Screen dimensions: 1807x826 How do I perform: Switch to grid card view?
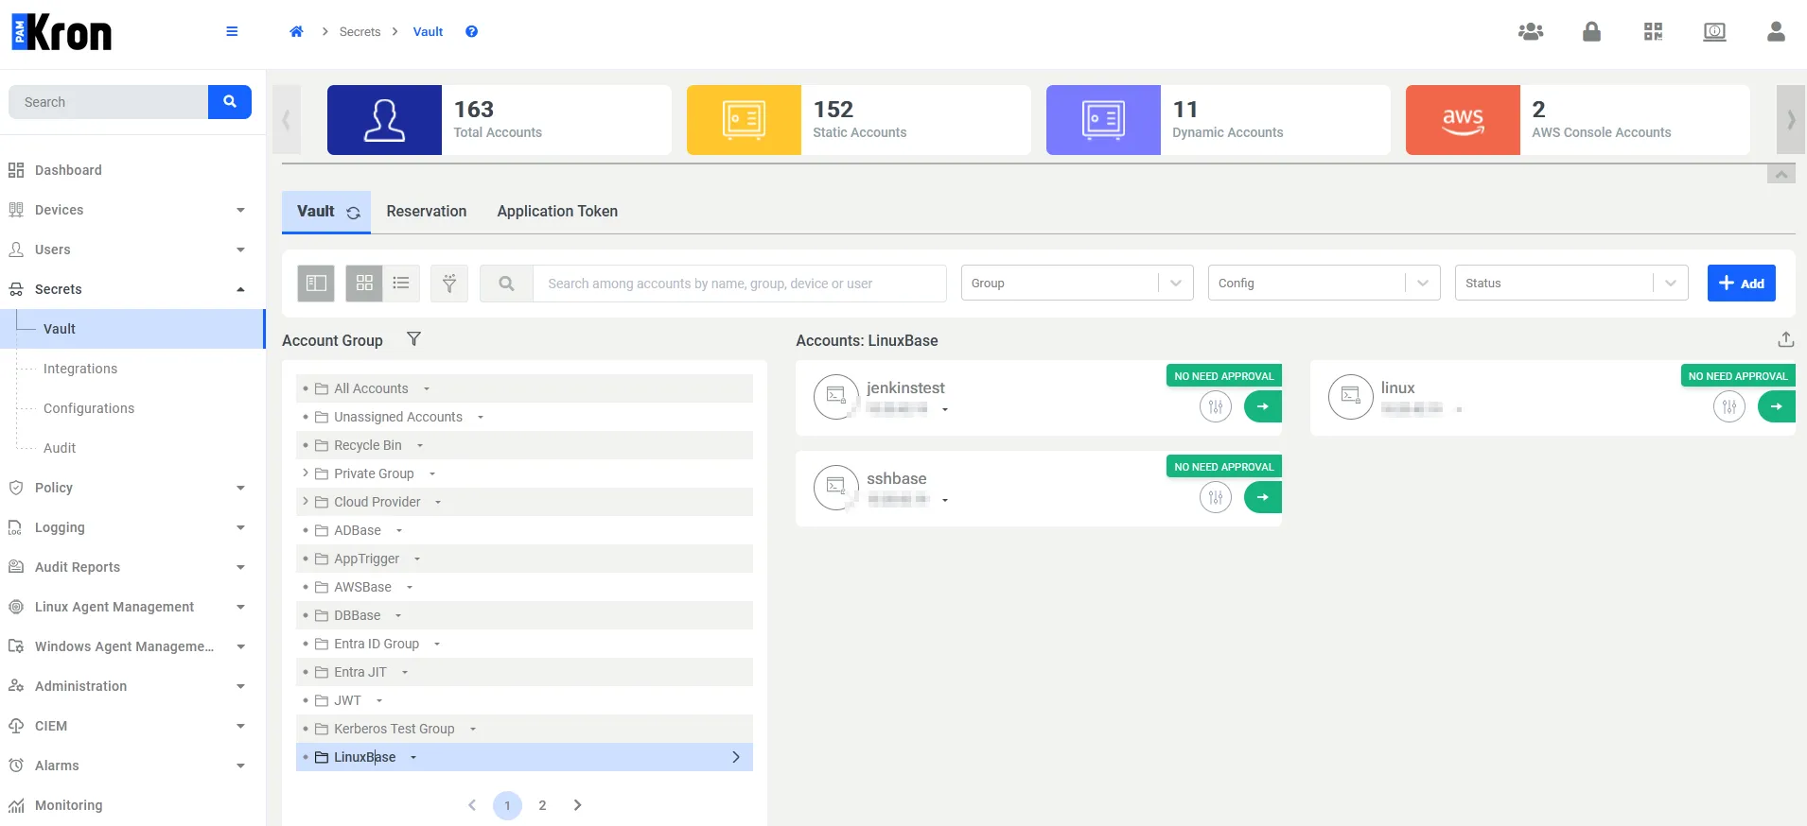pos(364,284)
